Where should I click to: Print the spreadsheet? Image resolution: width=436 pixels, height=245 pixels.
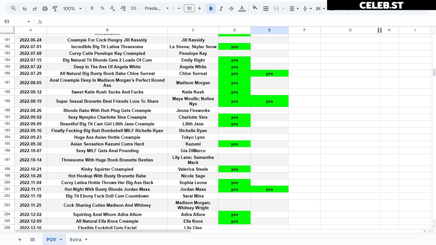(45, 9)
